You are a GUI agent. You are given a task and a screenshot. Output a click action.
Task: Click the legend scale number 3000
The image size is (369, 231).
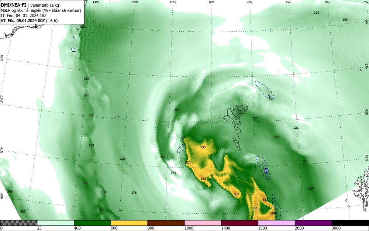336,228
